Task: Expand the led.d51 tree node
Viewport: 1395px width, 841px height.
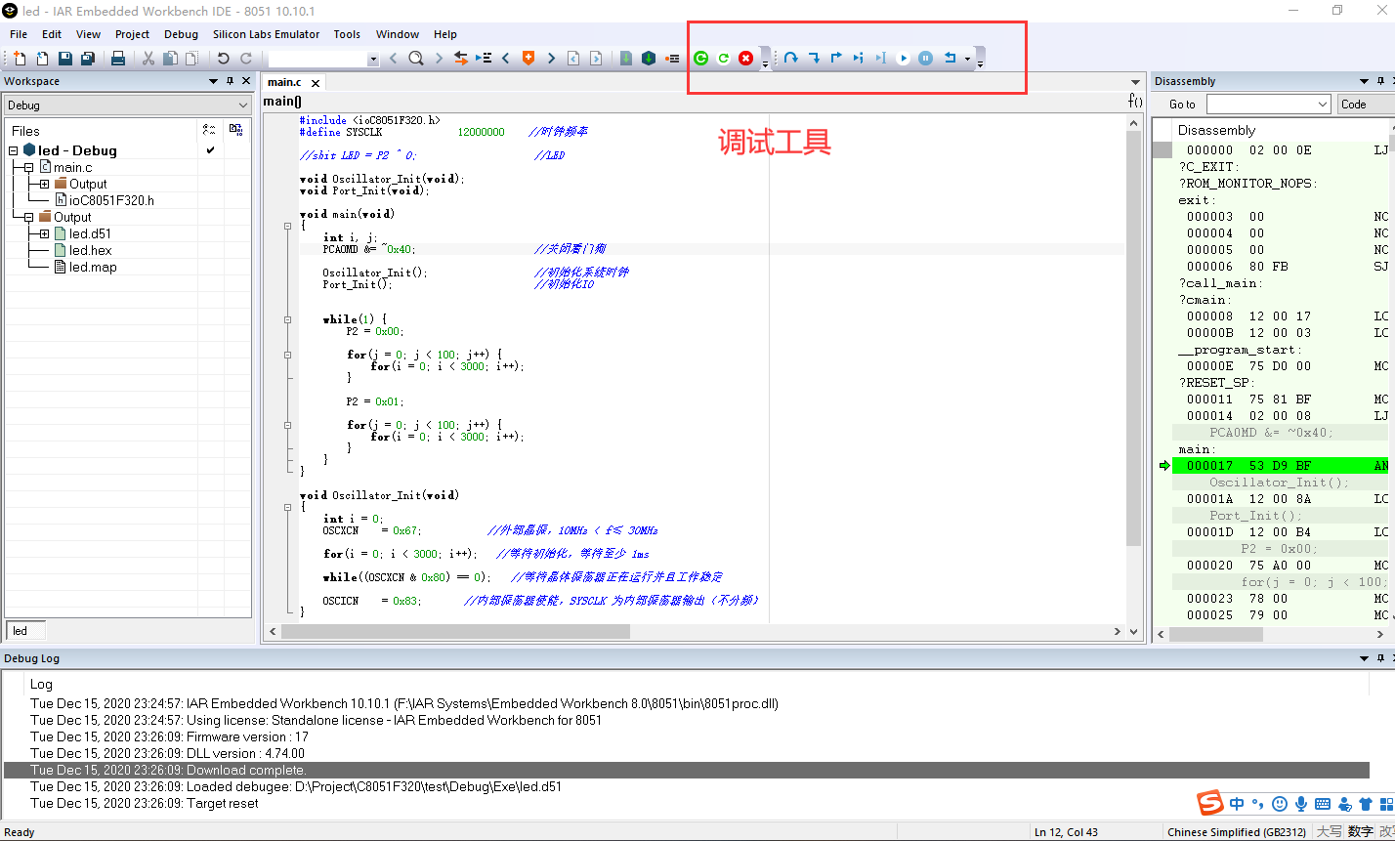Action: [x=45, y=233]
